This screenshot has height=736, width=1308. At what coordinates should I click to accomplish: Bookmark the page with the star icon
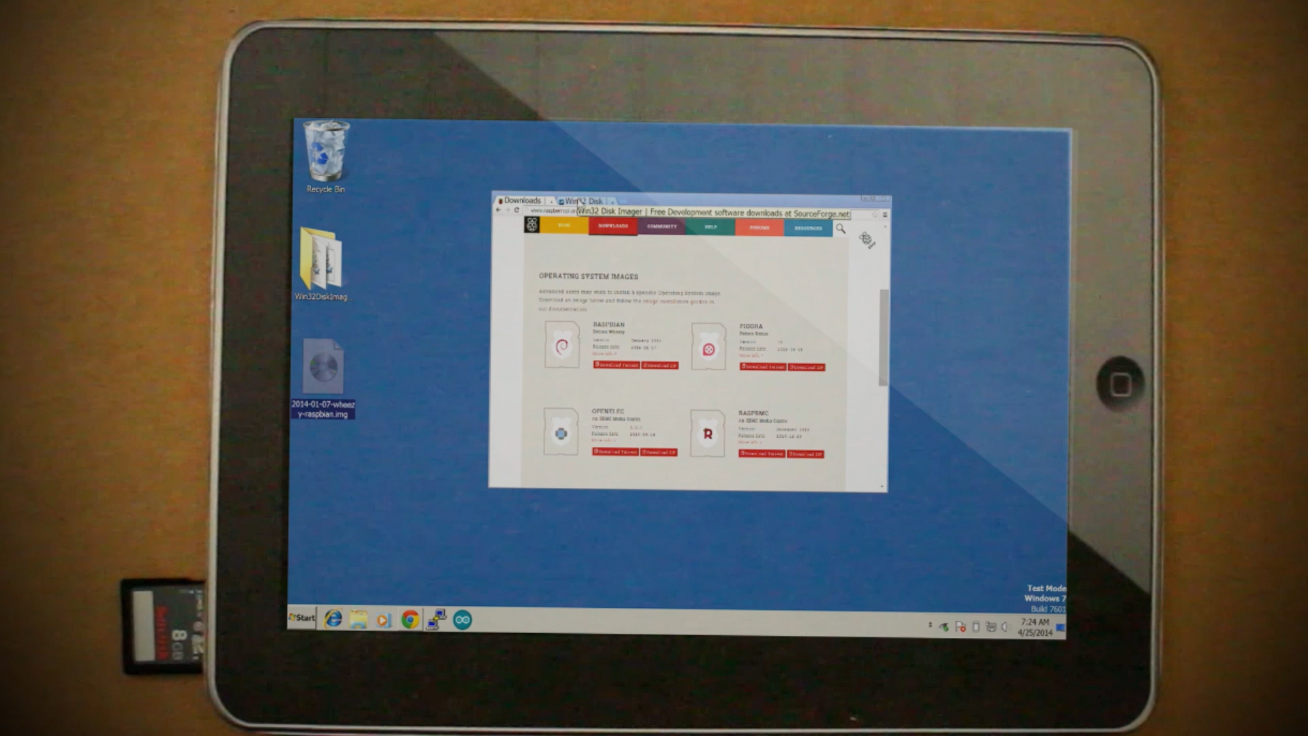point(875,214)
